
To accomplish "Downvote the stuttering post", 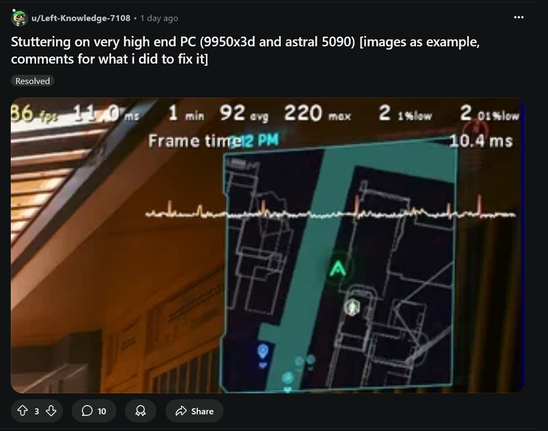I will pos(51,411).
